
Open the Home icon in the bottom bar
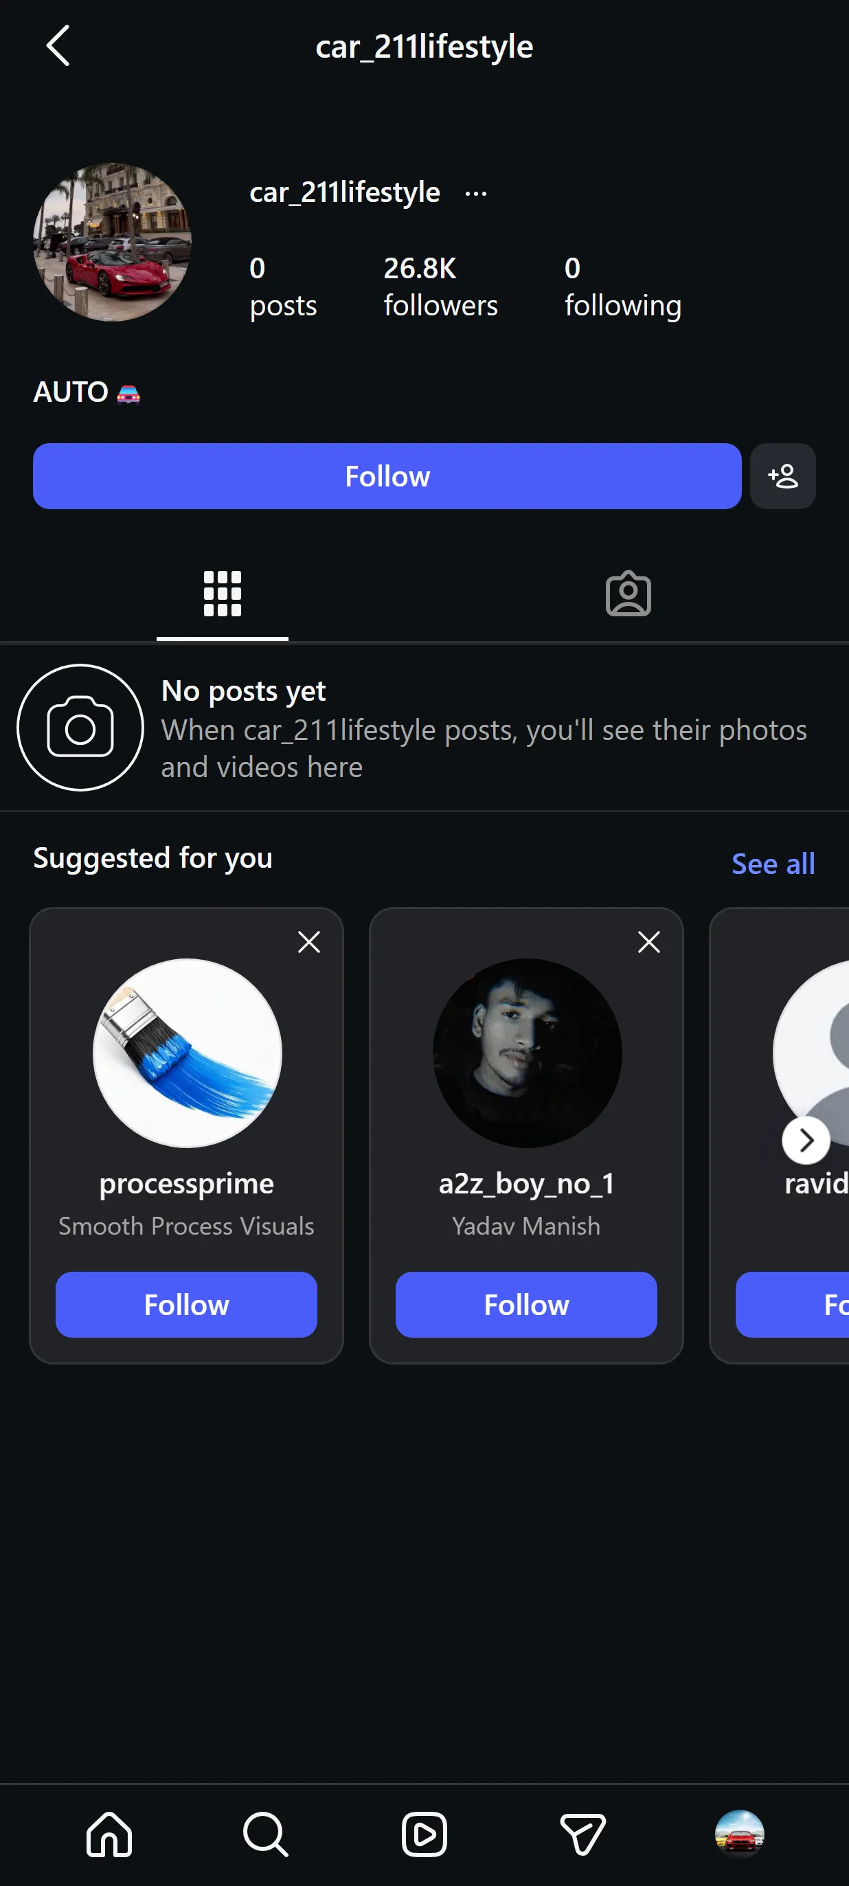[109, 1834]
